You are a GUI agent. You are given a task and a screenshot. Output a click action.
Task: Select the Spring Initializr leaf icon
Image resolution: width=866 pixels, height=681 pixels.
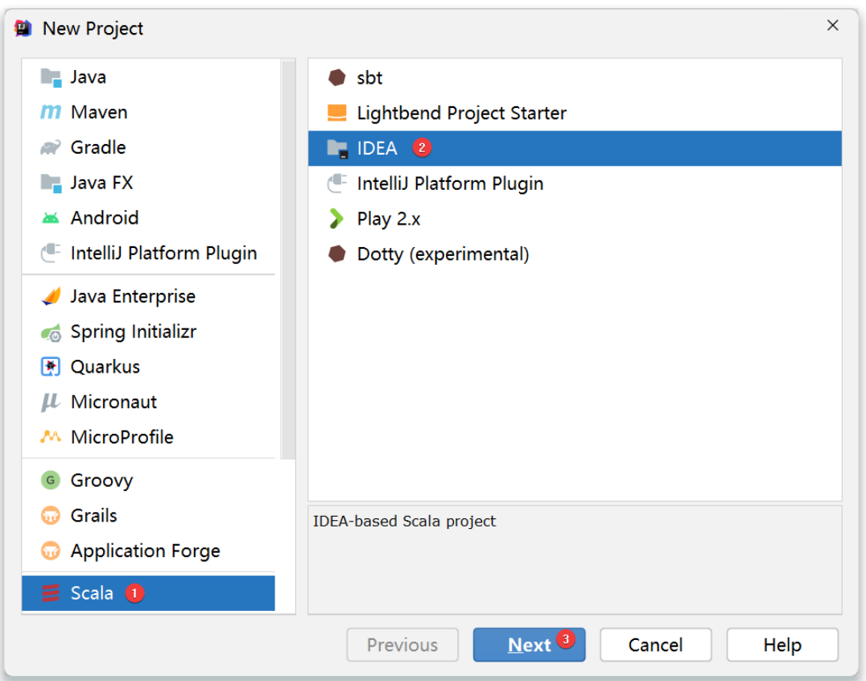tap(51, 332)
